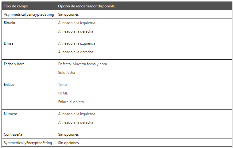Click "Alineado a la izquierda" in Binario row
Screen dimensions: 233x148
pos(76,23)
